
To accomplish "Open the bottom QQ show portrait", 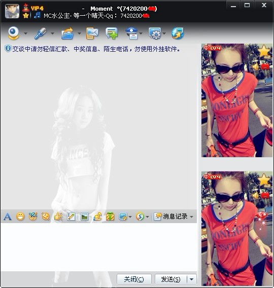I will coord(236,228).
